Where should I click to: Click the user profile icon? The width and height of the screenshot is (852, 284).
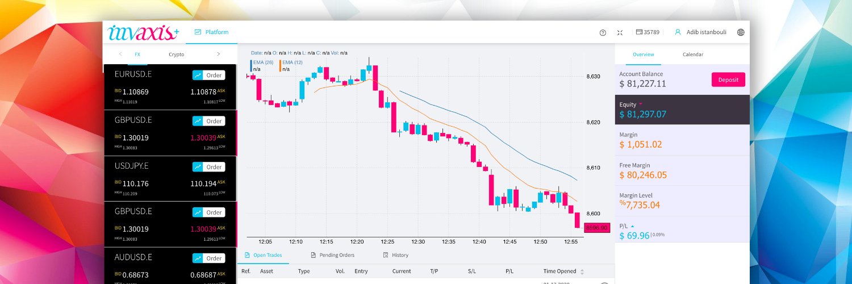pyautogui.click(x=678, y=32)
